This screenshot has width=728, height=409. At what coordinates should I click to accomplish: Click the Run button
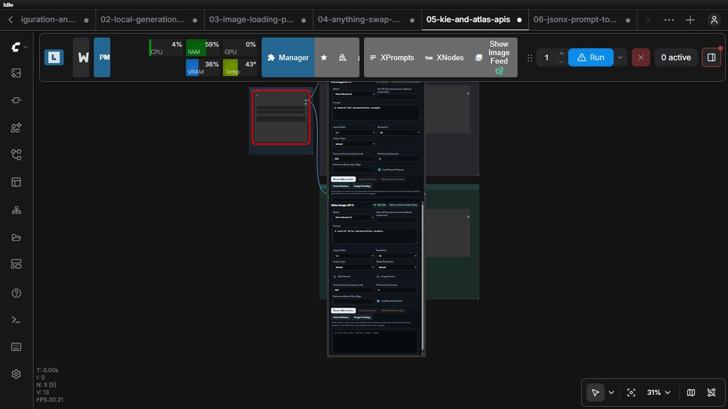(x=590, y=57)
